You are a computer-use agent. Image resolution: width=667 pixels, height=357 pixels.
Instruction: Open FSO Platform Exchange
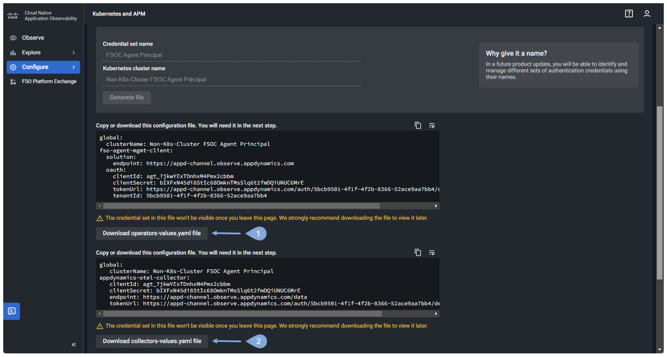coord(49,81)
